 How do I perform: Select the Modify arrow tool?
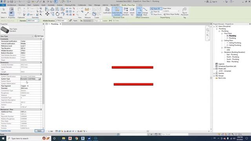tap(4, 11)
